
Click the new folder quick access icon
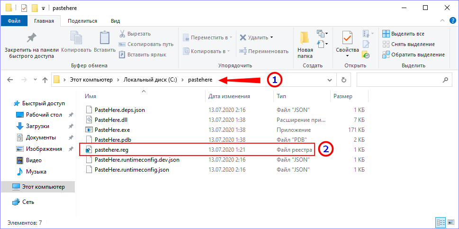pos(35,8)
